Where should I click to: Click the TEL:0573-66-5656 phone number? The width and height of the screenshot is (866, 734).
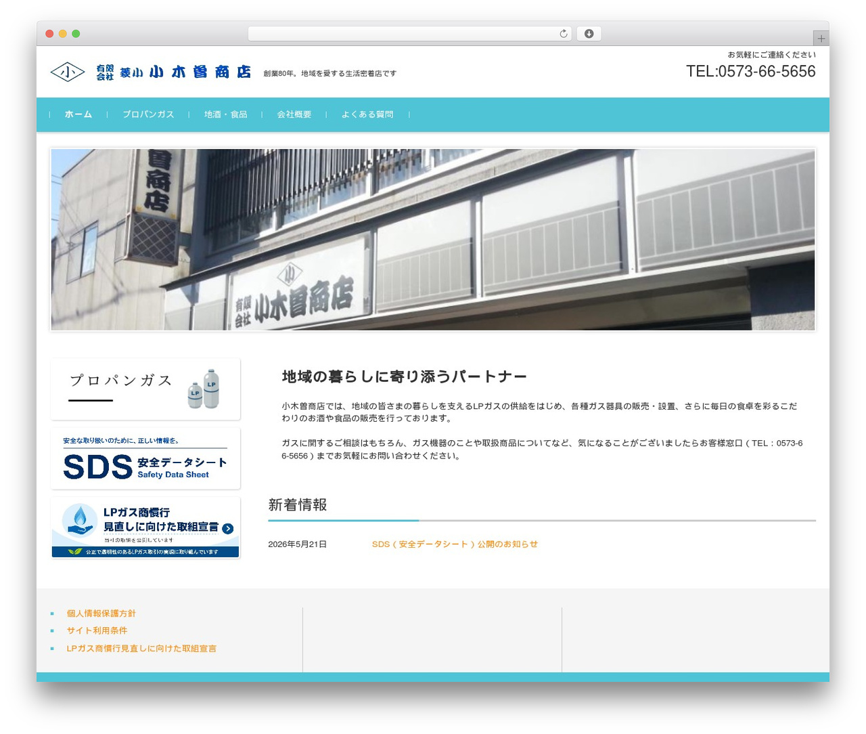tap(751, 71)
